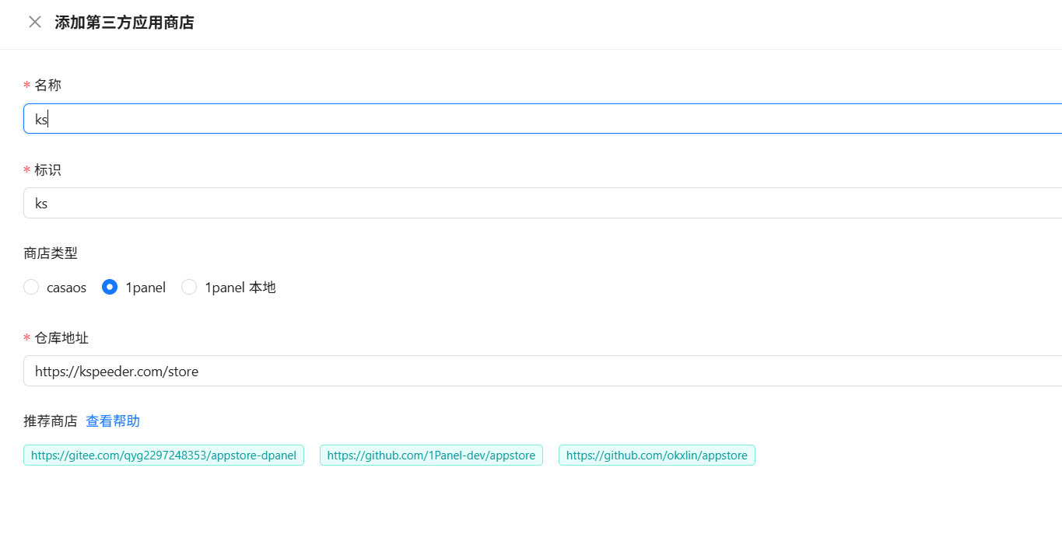The width and height of the screenshot is (1062, 548).
Task: Click the 标识 field label
Action: [x=47, y=170]
